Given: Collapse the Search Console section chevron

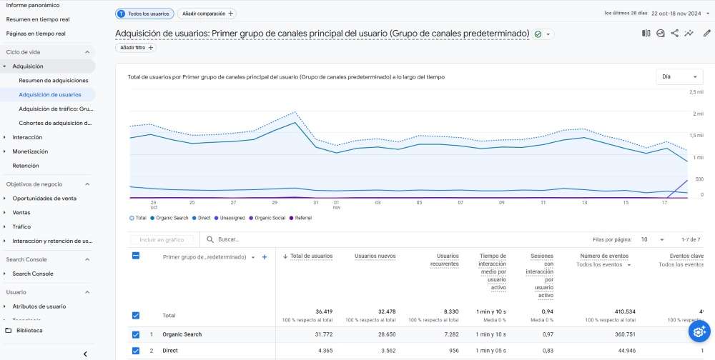Looking at the screenshot, I should (87, 259).
